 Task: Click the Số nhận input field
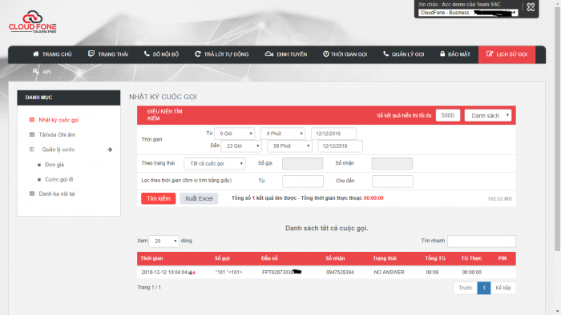[x=392, y=163]
